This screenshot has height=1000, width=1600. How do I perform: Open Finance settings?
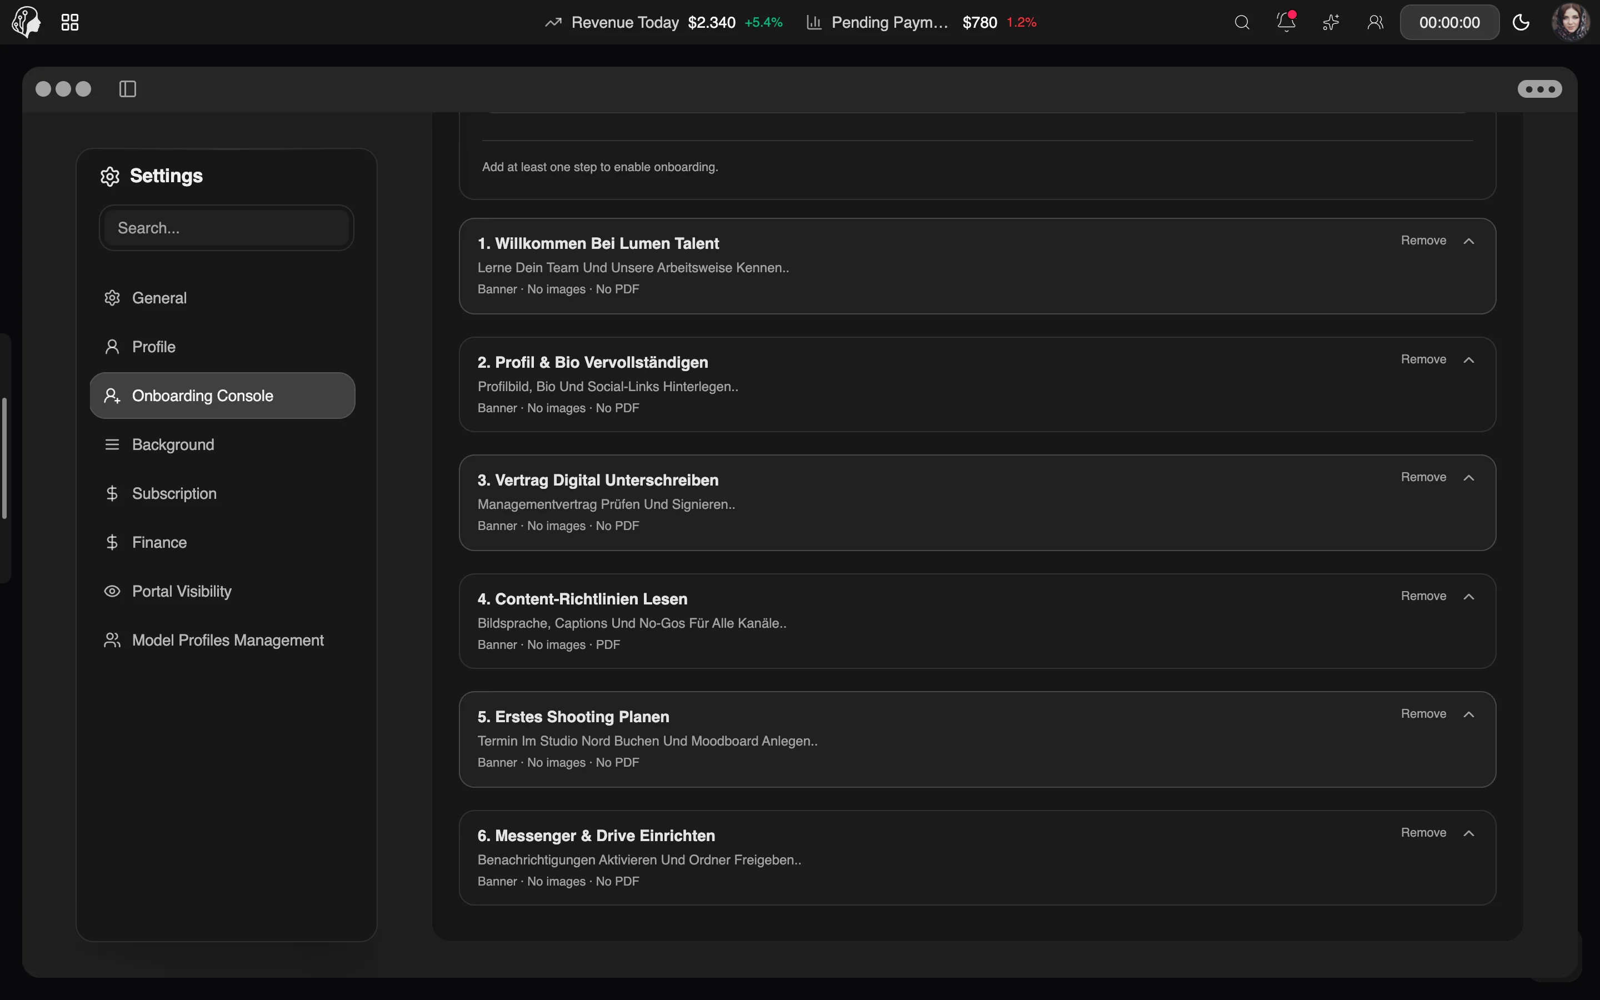223,542
